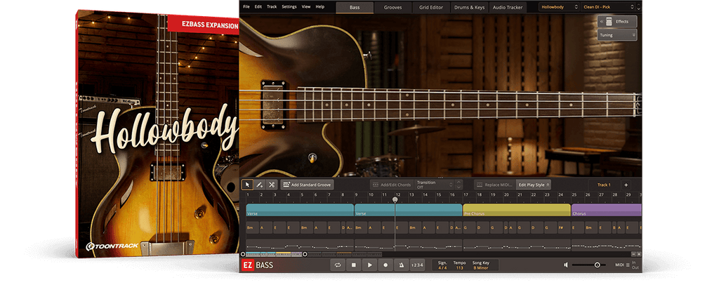Select the pencil draw tool

(x=259, y=185)
